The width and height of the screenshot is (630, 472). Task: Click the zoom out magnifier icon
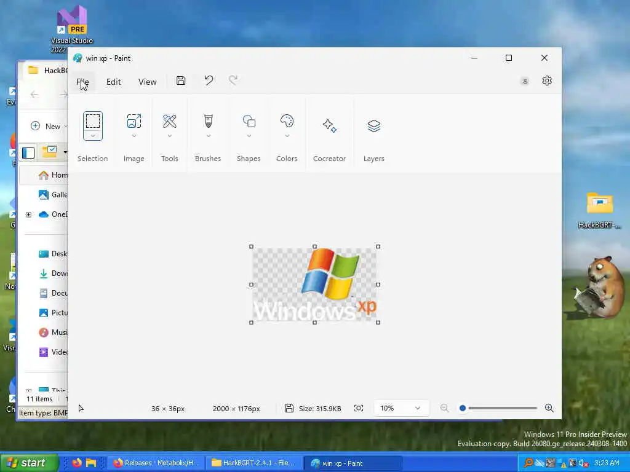[444, 408]
